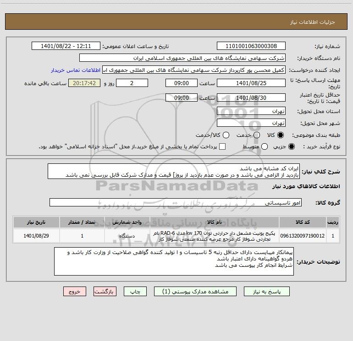The height and width of the screenshot is (341, 353).
Task: Click the خروج exit button
Action: coord(75,292)
